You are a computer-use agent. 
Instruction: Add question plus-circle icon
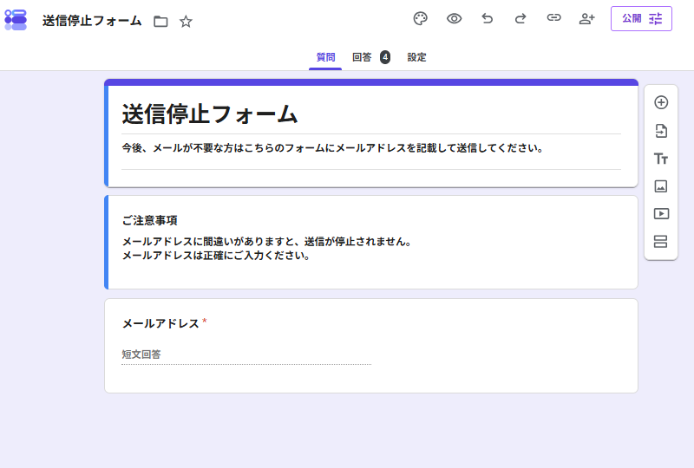tap(661, 102)
